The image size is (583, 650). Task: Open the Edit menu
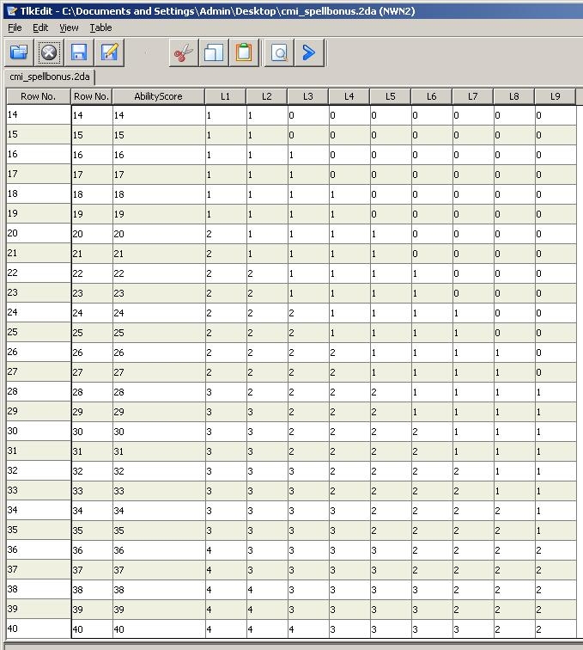pos(40,28)
